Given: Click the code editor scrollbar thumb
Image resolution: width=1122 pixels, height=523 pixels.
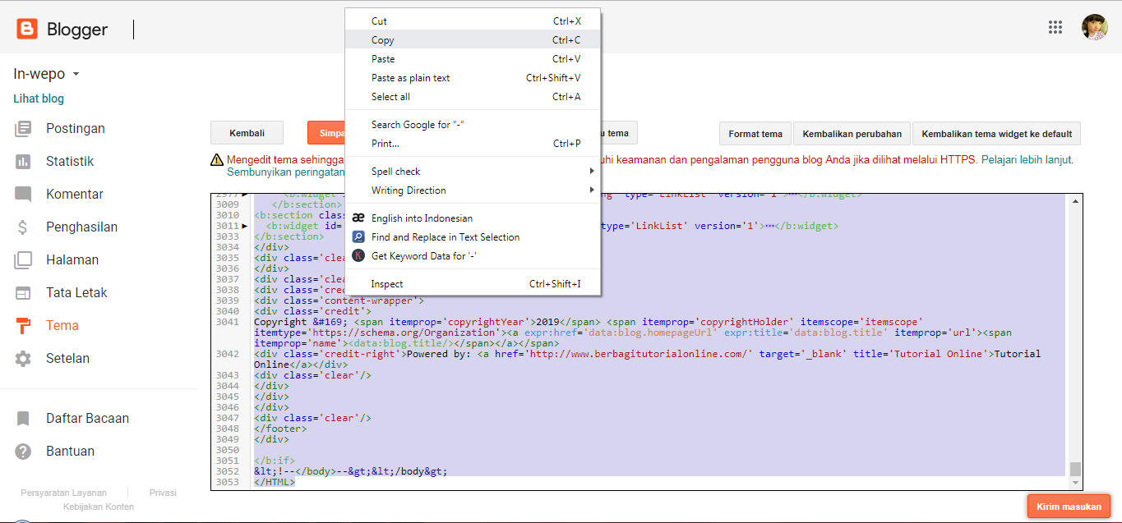Looking at the screenshot, I should click(x=1075, y=470).
